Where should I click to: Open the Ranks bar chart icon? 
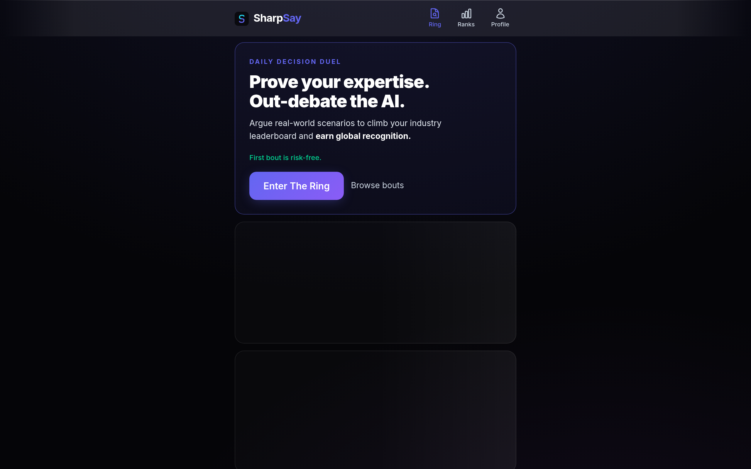tap(466, 13)
